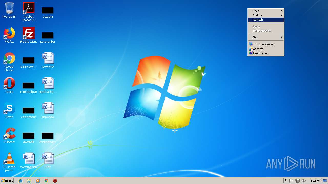
Task: Select the choicebelieve desktop file
Action: tap(28, 87)
